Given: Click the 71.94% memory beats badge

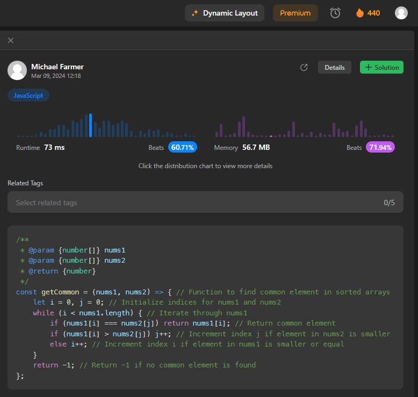Looking at the screenshot, I should (380, 147).
